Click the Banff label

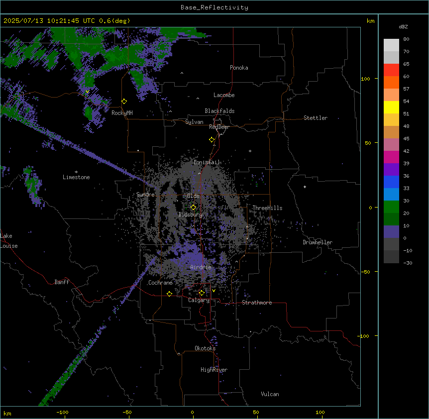tap(62, 282)
